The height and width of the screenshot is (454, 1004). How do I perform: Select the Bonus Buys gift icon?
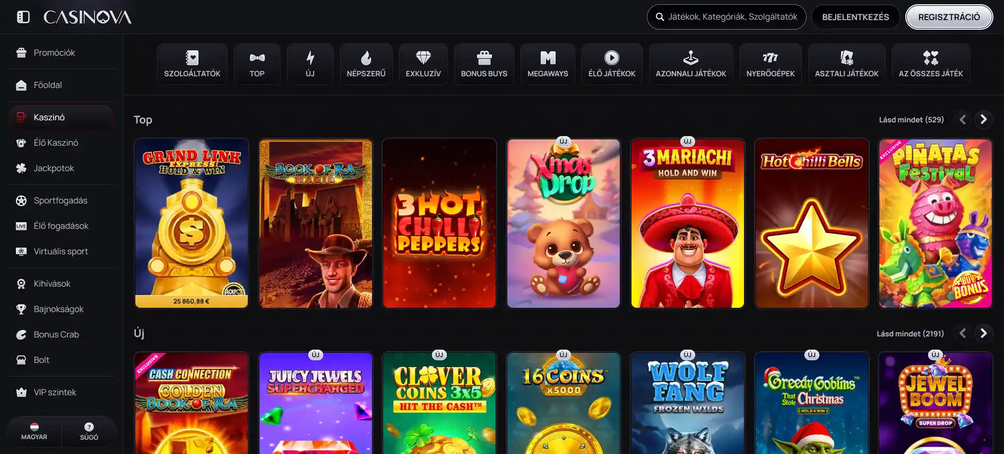(484, 58)
